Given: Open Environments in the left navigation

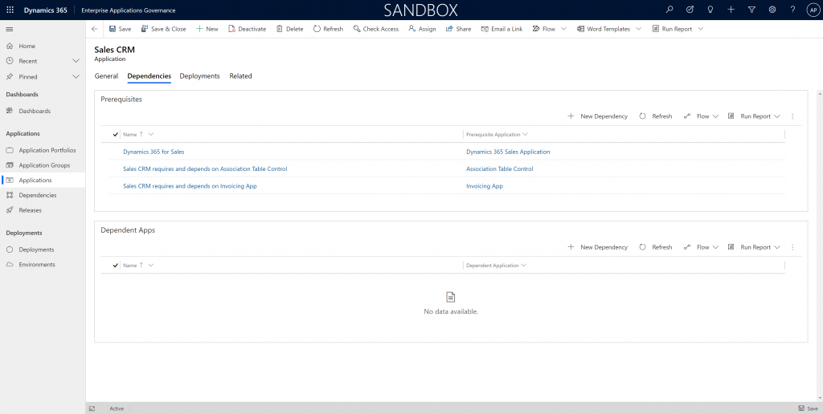Looking at the screenshot, I should (x=37, y=265).
